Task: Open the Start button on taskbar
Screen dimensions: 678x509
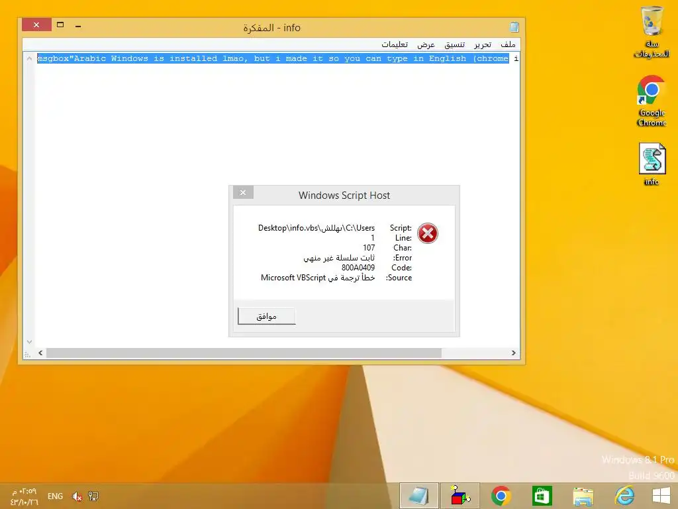Action: 661,496
